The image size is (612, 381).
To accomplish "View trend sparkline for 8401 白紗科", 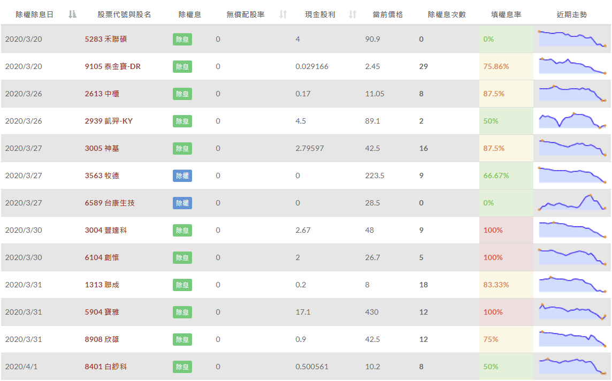I will [572, 367].
